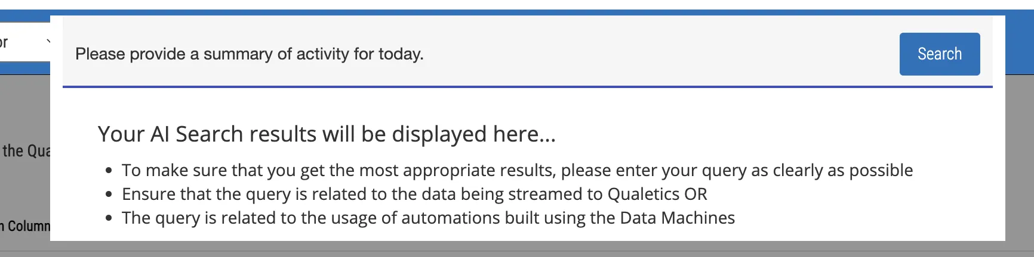The image size is (1034, 257).
Task: Click the "Data Machines" text
Action: click(677, 218)
